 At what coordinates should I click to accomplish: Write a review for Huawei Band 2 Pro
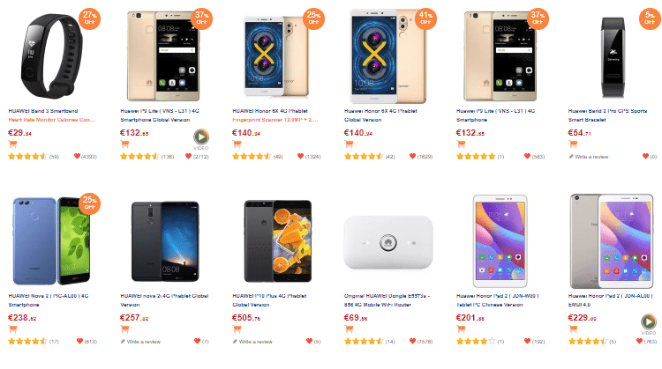click(593, 156)
